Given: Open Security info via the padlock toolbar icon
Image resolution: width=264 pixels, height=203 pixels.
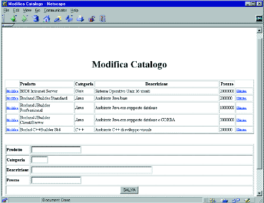Looking at the screenshot, I should coord(91,18).
